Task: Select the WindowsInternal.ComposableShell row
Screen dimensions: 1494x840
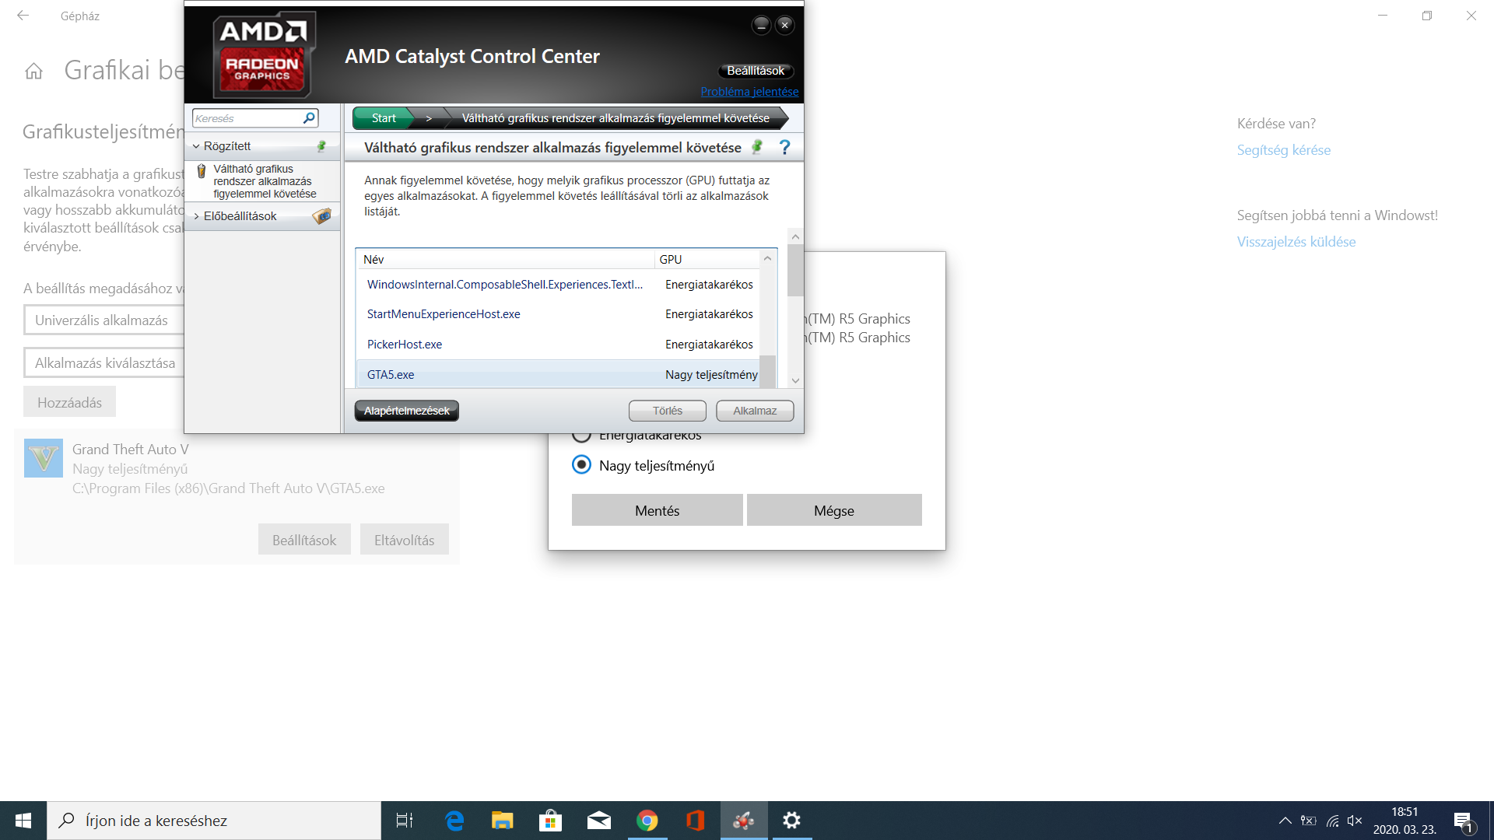Action: click(x=558, y=285)
